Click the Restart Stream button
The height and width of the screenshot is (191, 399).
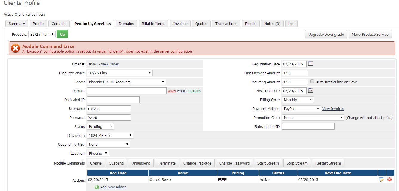pos(328,163)
